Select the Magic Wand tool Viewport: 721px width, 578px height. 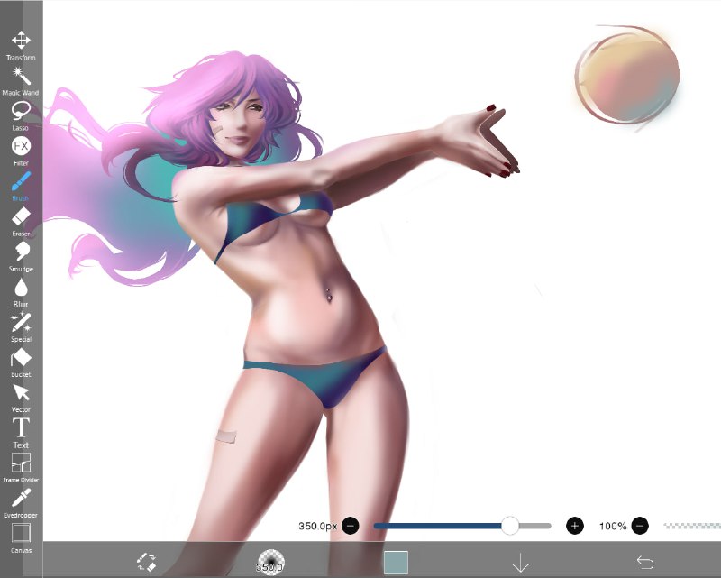click(21, 81)
